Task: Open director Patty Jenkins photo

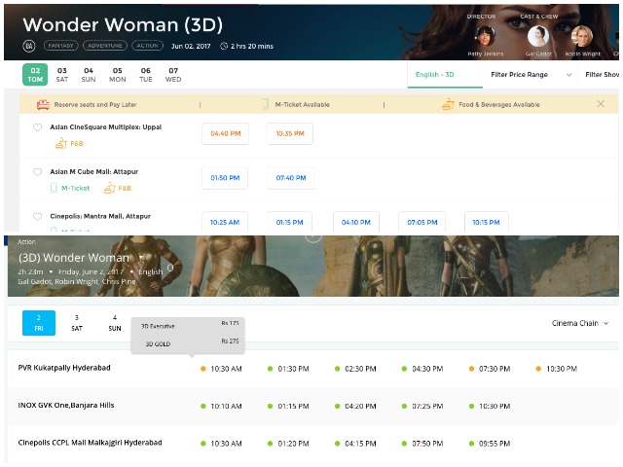Action: coord(486,36)
